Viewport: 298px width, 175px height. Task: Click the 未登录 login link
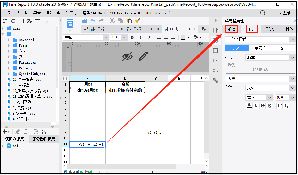[x=285, y=13]
